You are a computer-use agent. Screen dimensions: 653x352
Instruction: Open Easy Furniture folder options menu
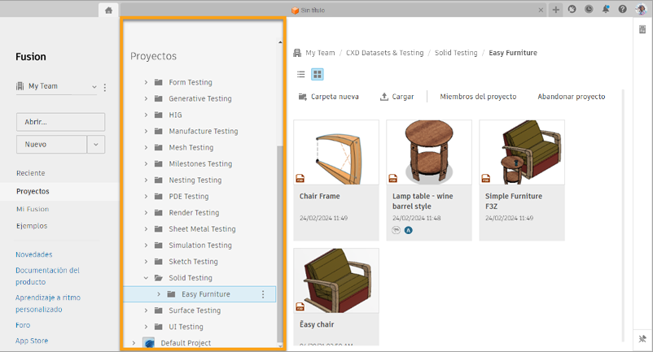[x=263, y=294]
